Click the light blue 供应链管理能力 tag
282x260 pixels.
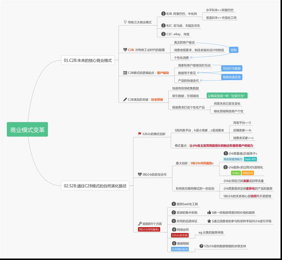pos(233,159)
